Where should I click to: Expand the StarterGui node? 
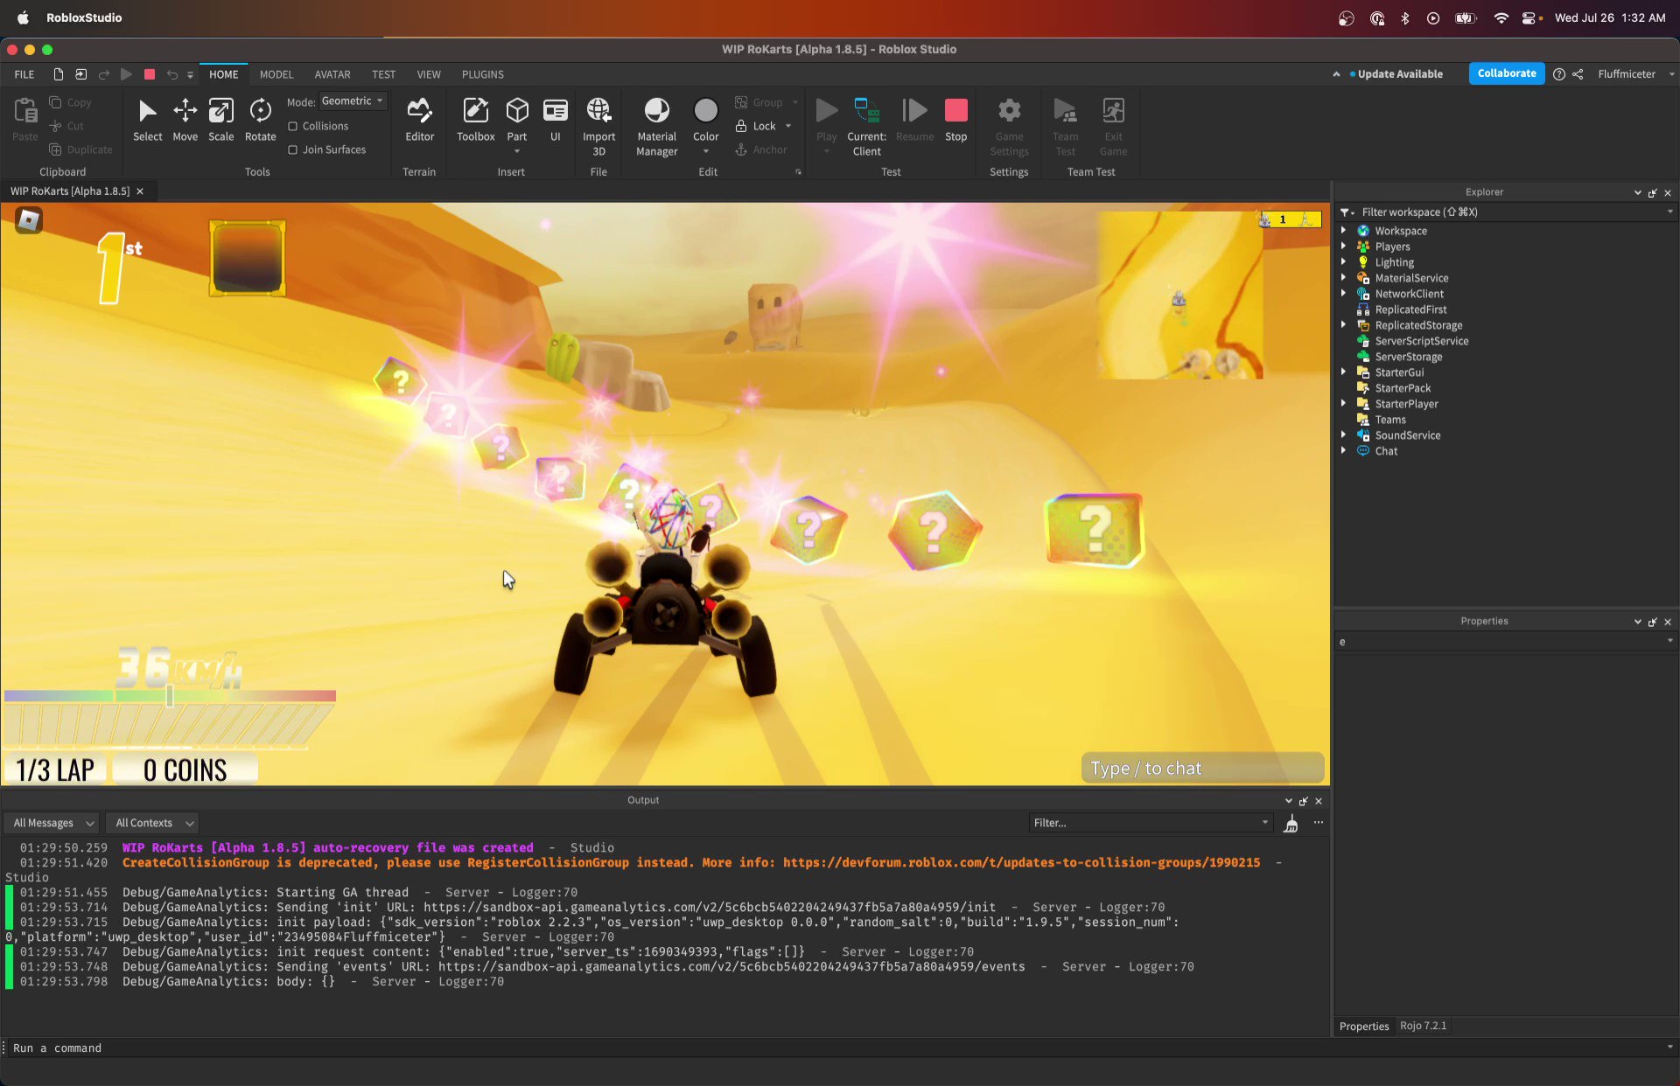pyautogui.click(x=1343, y=372)
